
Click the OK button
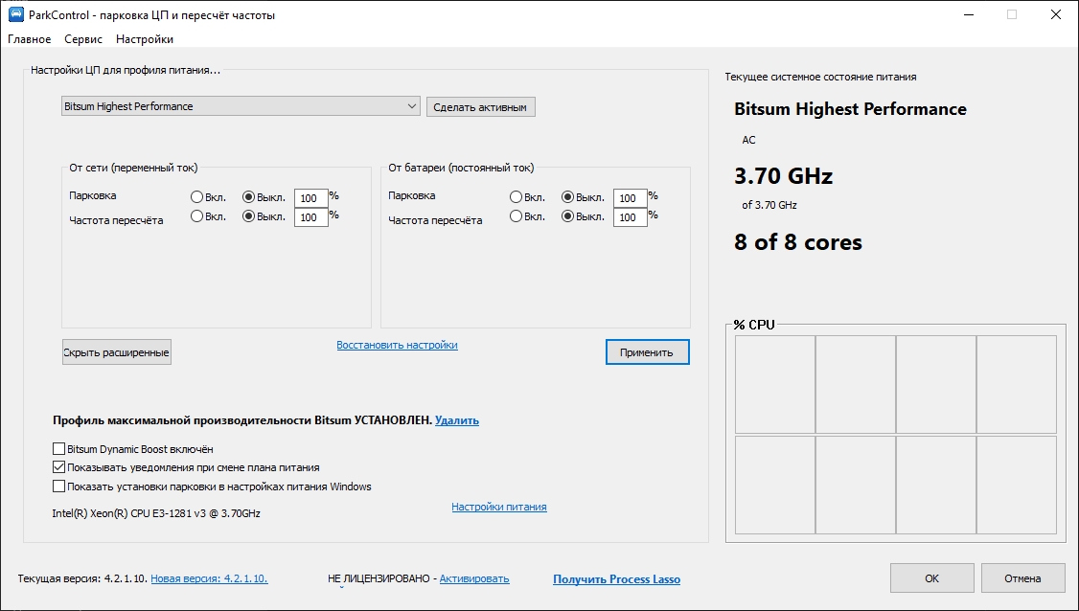(x=931, y=578)
